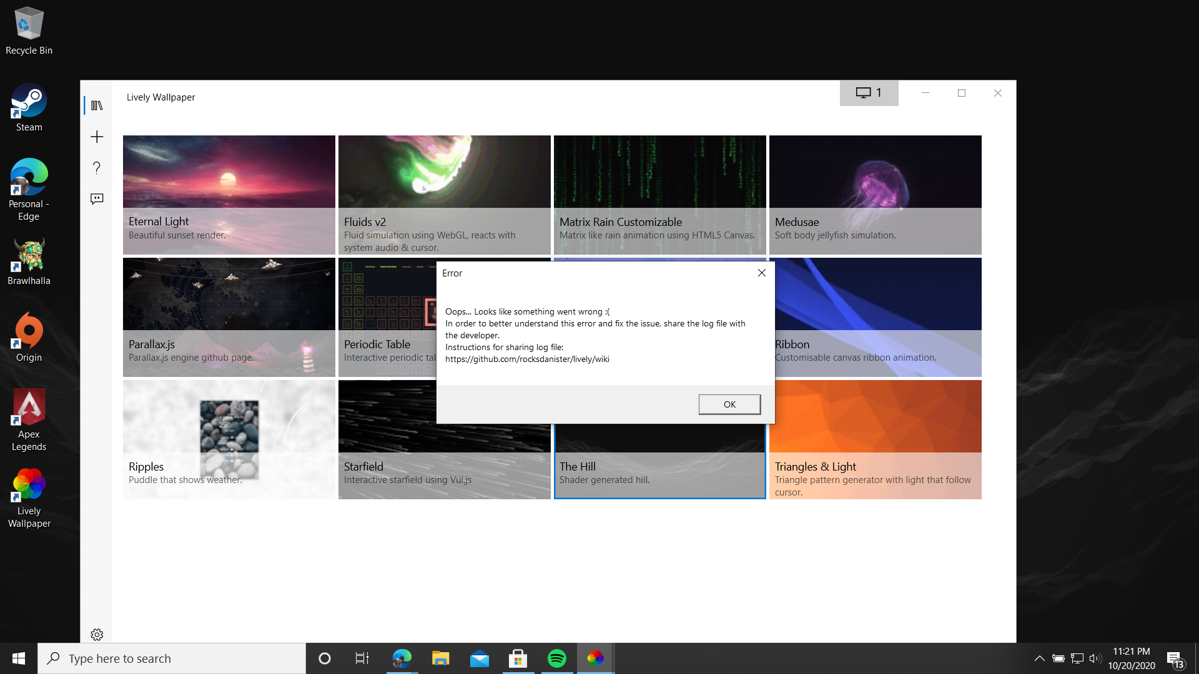Click the Lively Wallpaper desktop shortcut
The image size is (1199, 674).
(x=29, y=497)
